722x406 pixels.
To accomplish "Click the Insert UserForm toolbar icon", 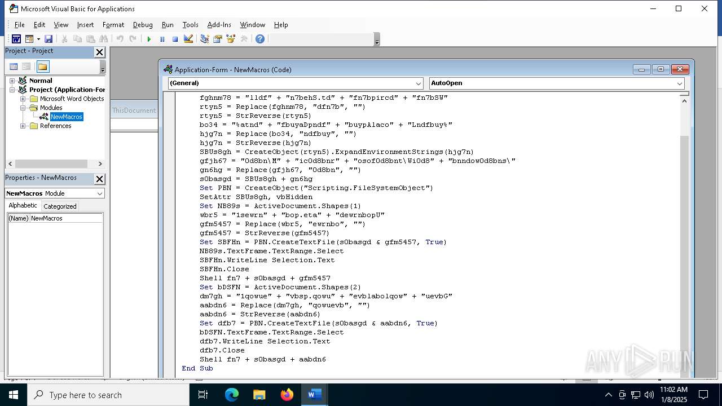I will click(29, 39).
